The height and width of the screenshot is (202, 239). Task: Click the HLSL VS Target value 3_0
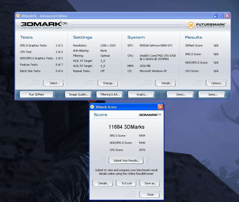[103, 61]
